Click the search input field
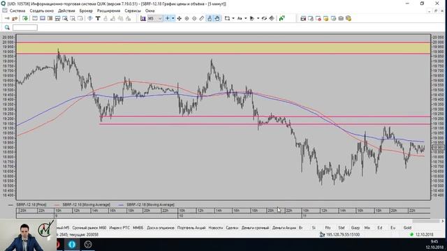Image resolution: width=447 pixels, height=251 pixels. pyautogui.click(x=25, y=27)
